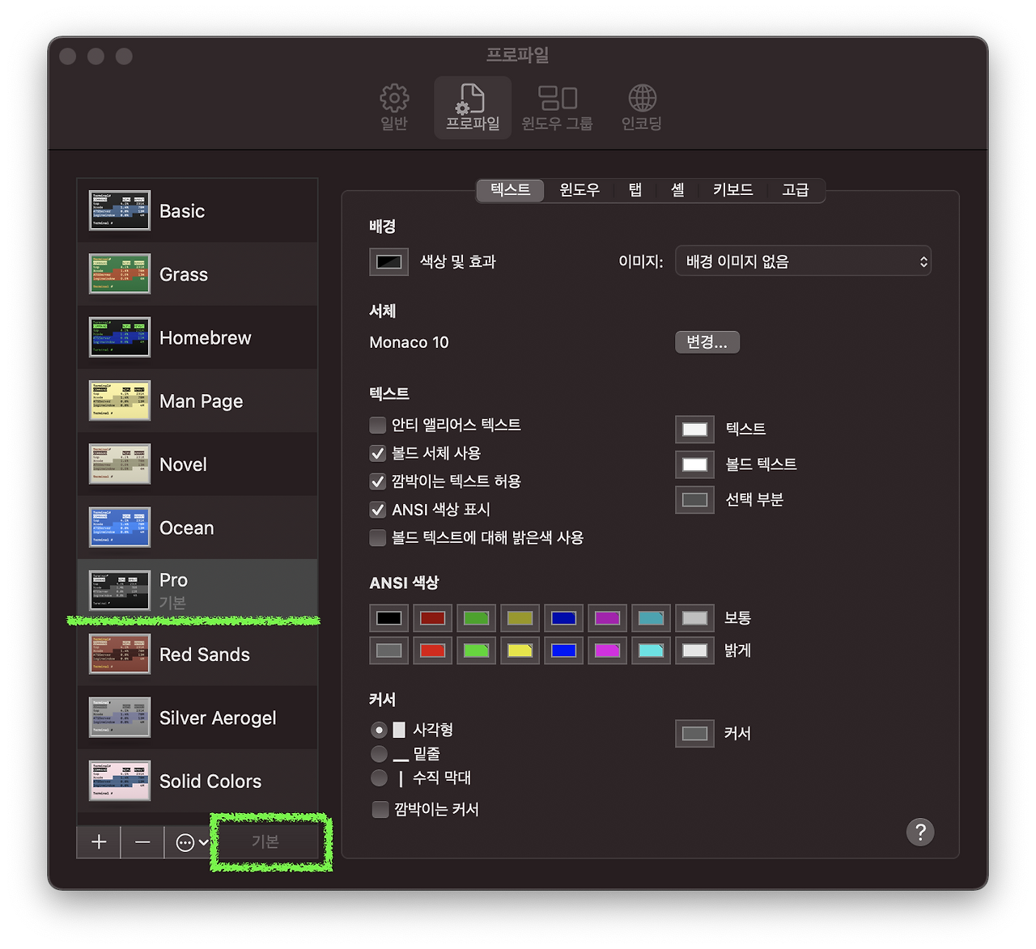Viewport: 1036px width, 949px height.
Task: Click the highlighted 기본 button
Action: point(268,841)
